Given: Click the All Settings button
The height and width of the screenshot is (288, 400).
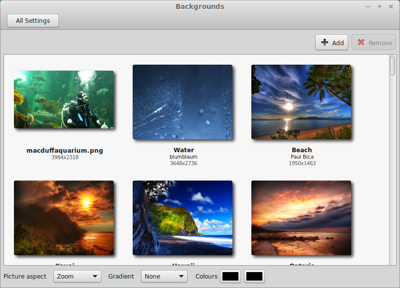Looking at the screenshot, I should coord(33,20).
